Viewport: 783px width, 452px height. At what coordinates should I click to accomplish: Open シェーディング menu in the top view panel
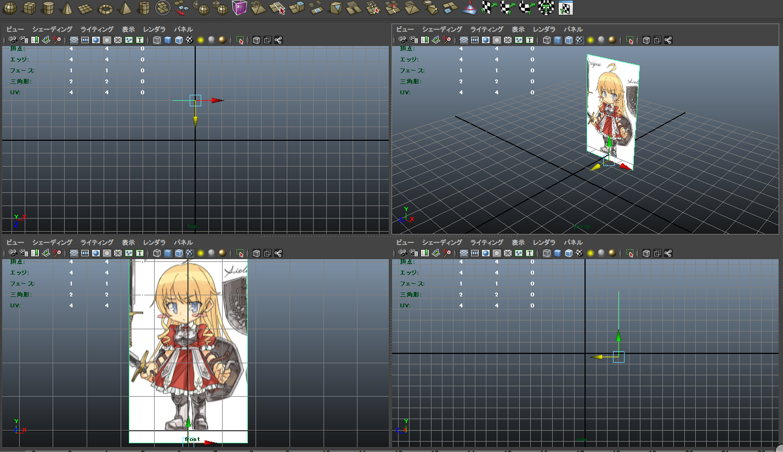52,29
